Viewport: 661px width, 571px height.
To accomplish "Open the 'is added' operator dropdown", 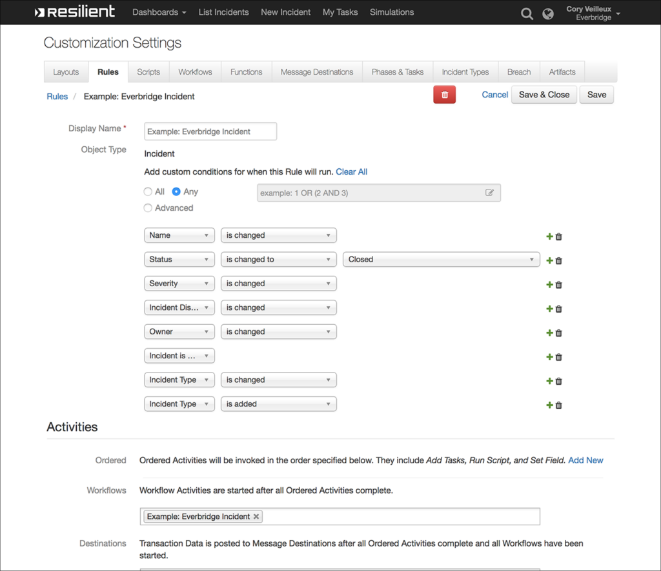I will coord(279,404).
